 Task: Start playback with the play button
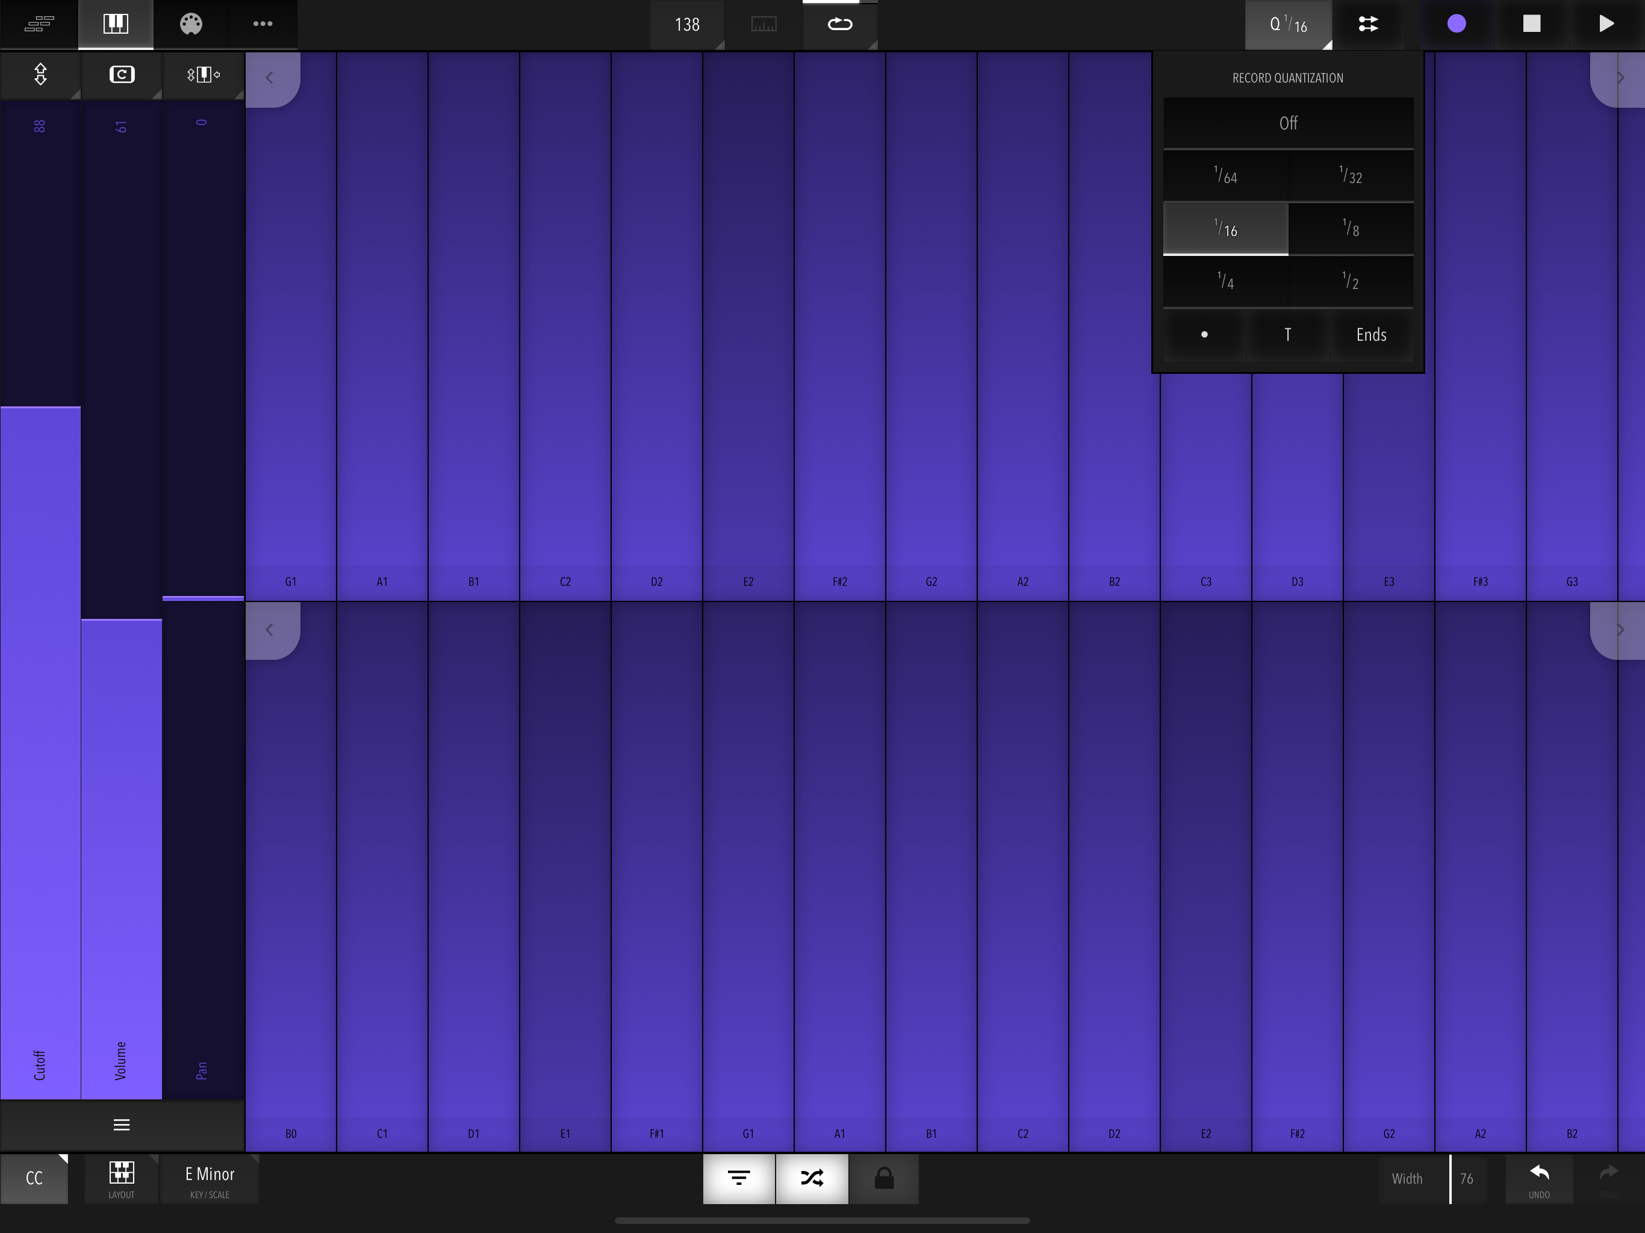(1606, 24)
